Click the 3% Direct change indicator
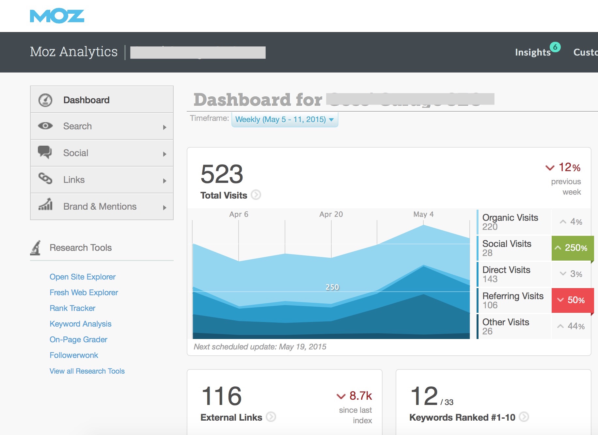 point(571,274)
